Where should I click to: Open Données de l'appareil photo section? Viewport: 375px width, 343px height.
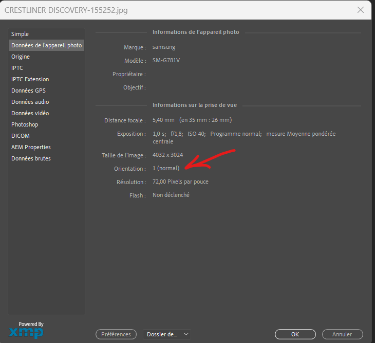[x=46, y=45]
